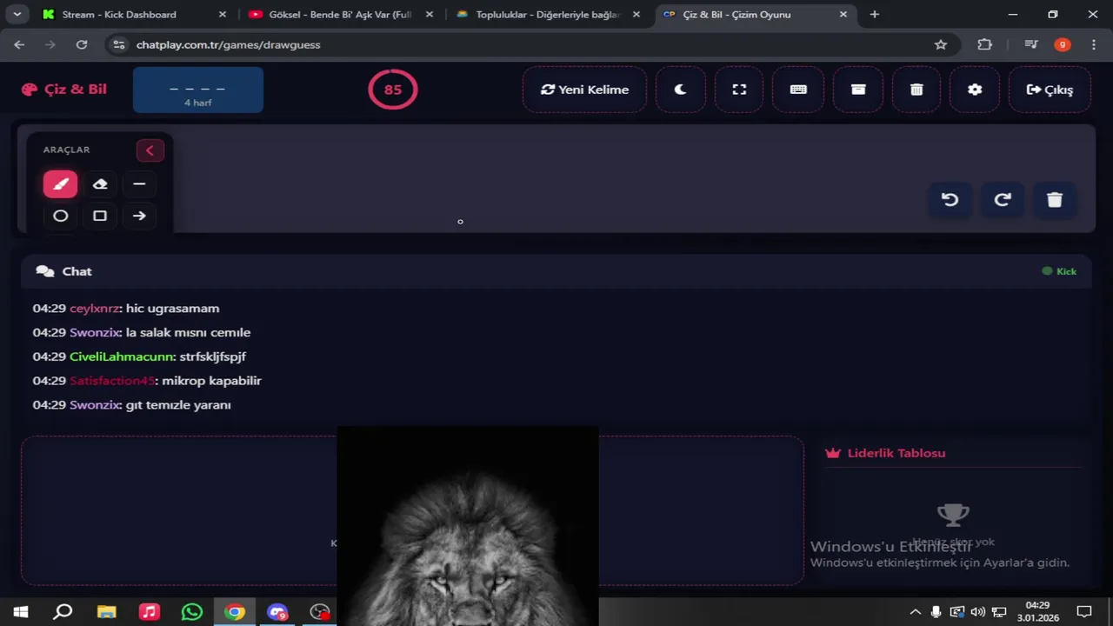Screen dimensions: 1113x626
Task: Open the archive box button
Action: [858, 90]
